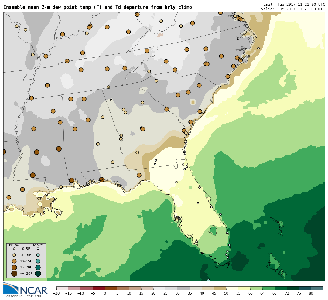Click the colorbar label '-20'
Image resolution: width=328 pixels, height=300 pixels.
tap(56, 293)
